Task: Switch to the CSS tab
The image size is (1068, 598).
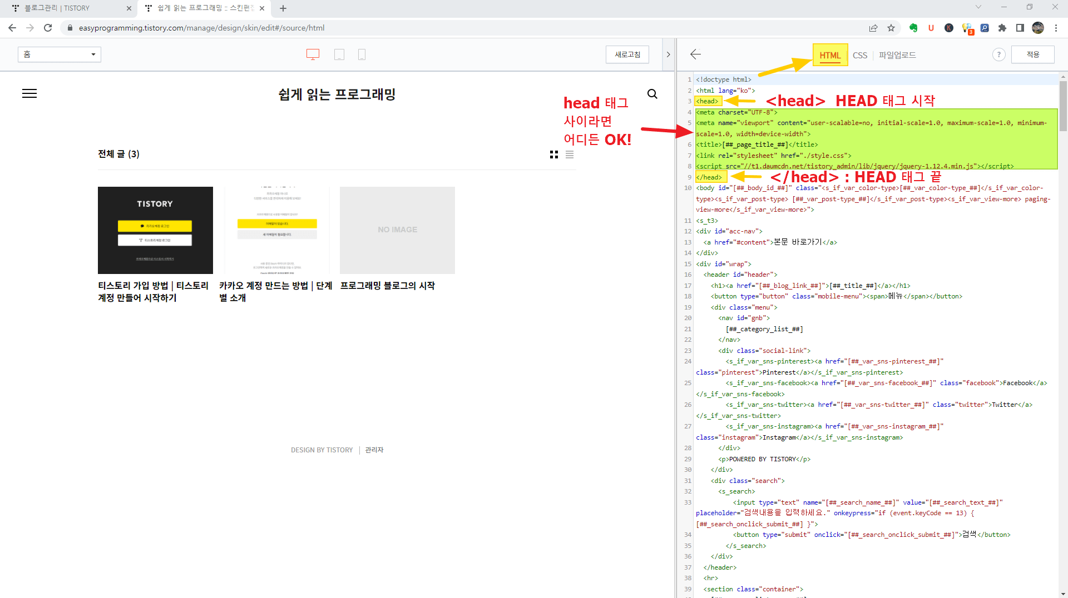Action: [x=859, y=54]
